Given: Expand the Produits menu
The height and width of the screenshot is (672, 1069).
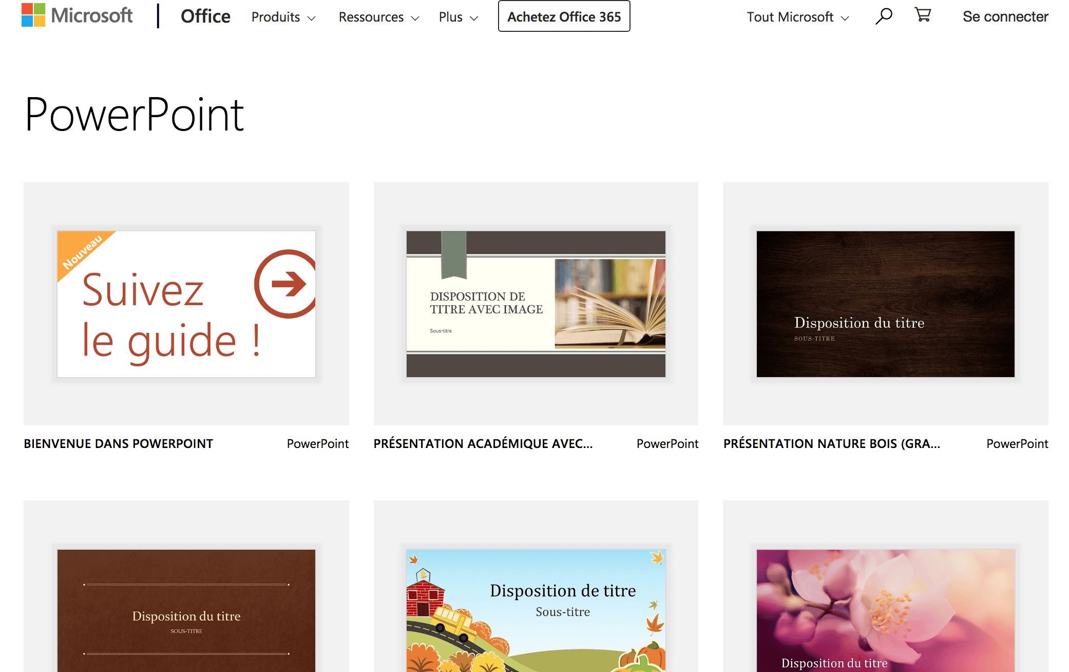Looking at the screenshot, I should pyautogui.click(x=282, y=17).
